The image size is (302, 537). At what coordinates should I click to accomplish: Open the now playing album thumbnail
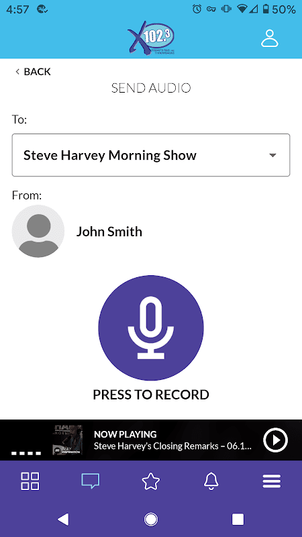coord(68,440)
